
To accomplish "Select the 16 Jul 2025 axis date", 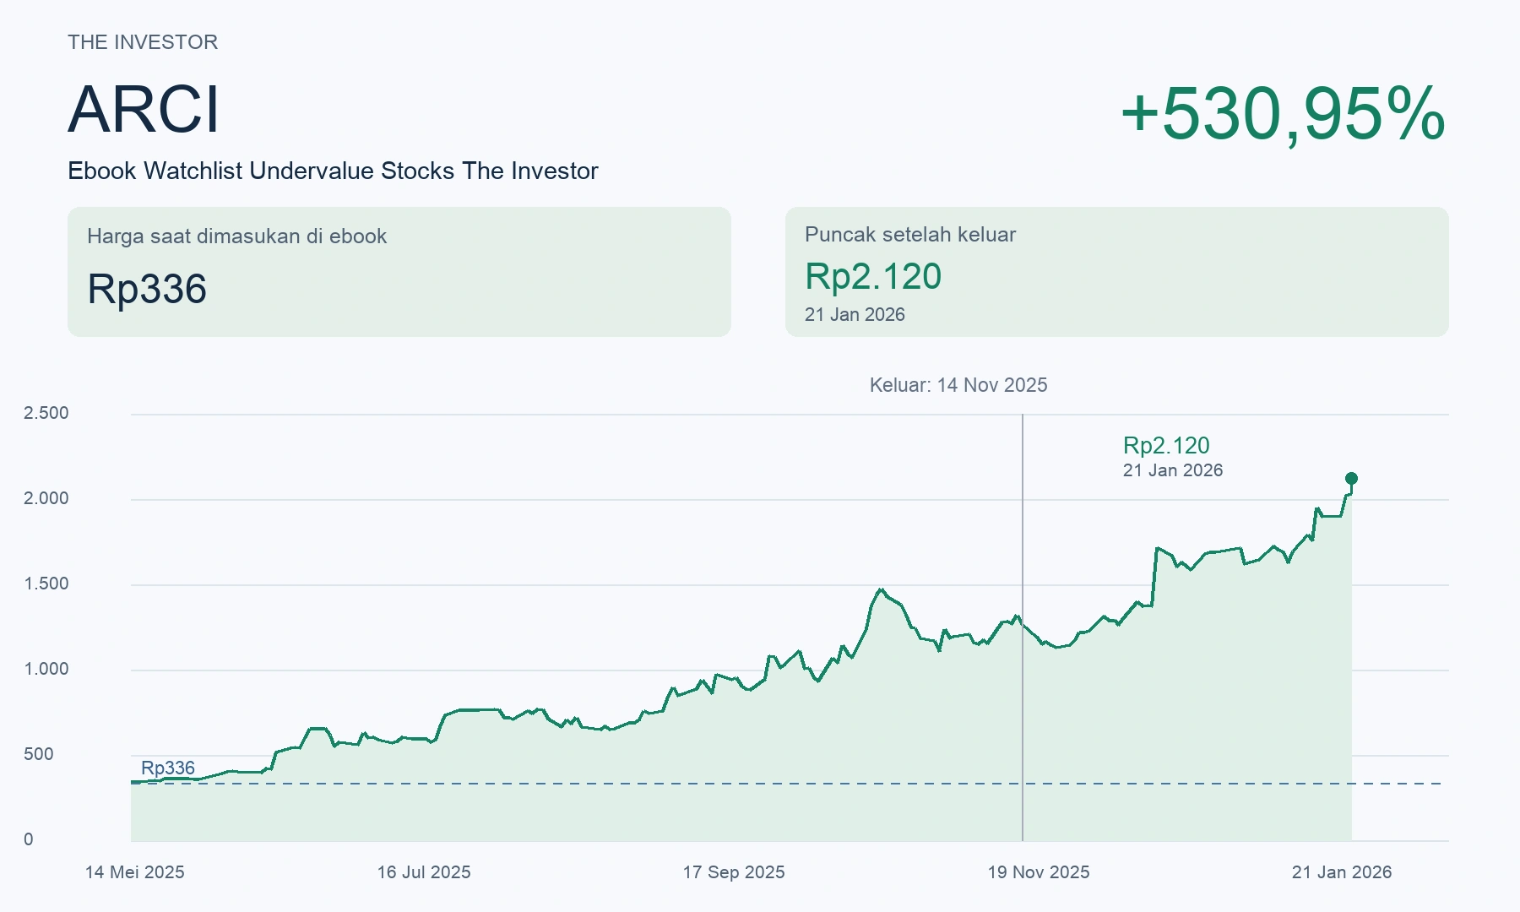I will click(424, 872).
